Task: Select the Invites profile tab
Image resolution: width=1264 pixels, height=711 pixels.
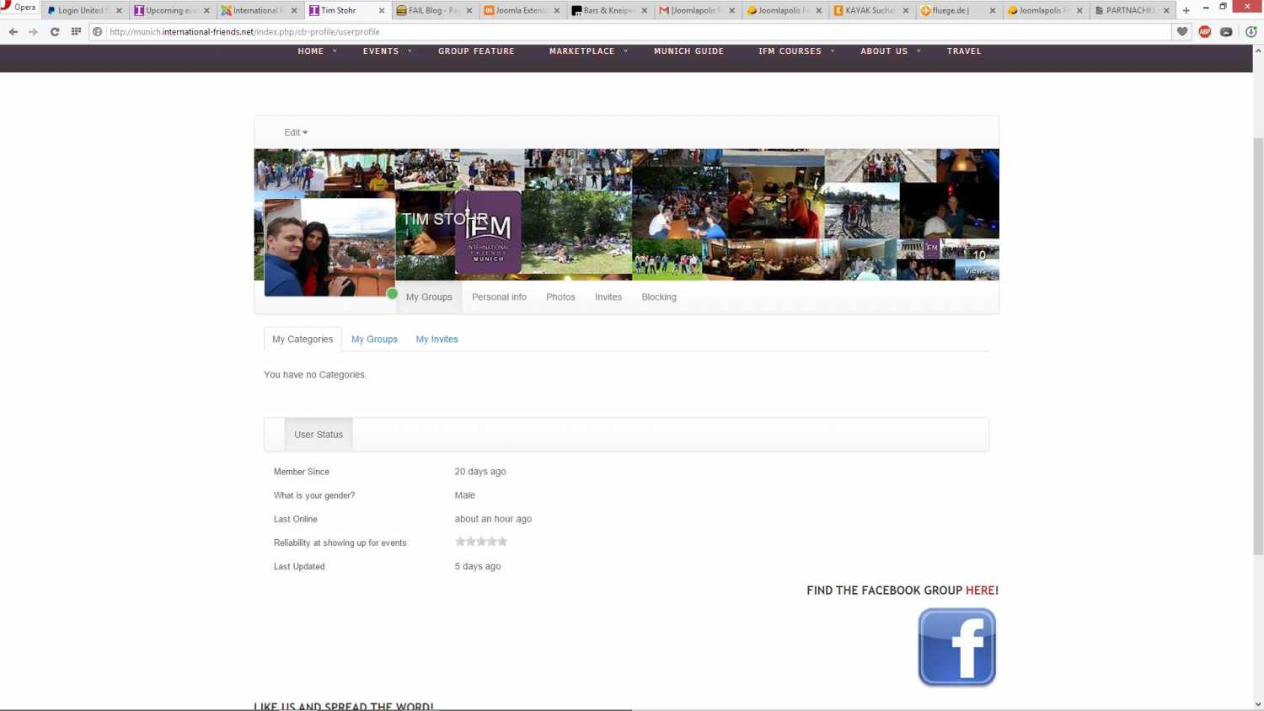Action: pos(608,297)
